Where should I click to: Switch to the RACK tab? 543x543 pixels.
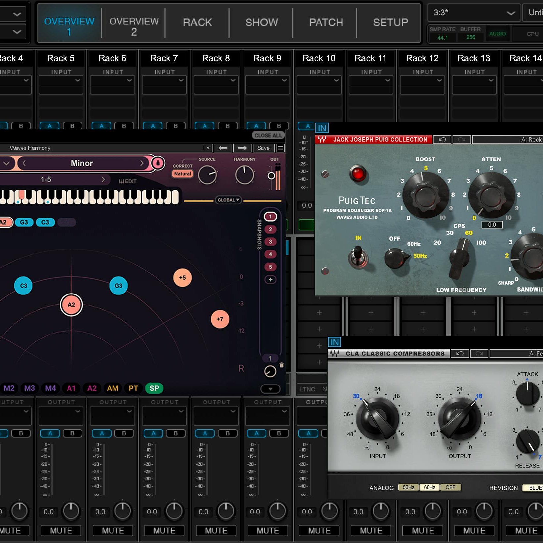tap(197, 22)
